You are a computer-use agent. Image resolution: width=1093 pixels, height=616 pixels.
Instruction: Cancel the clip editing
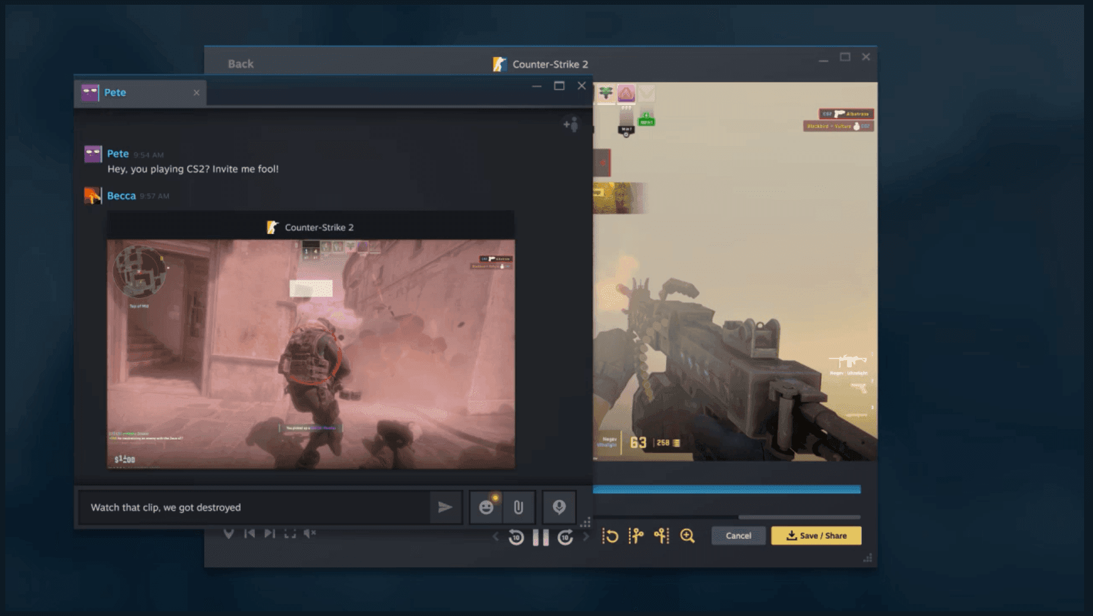(738, 536)
